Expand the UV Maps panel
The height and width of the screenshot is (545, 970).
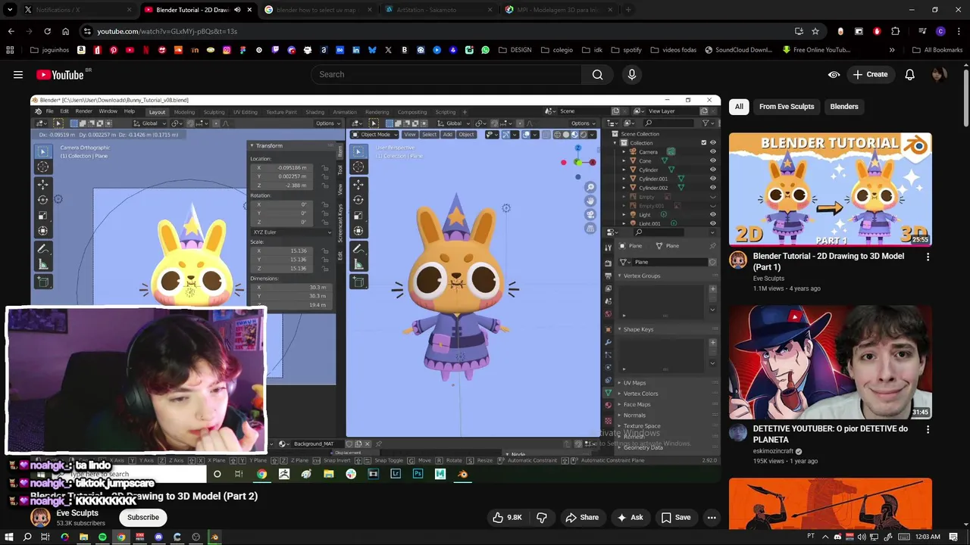click(634, 383)
